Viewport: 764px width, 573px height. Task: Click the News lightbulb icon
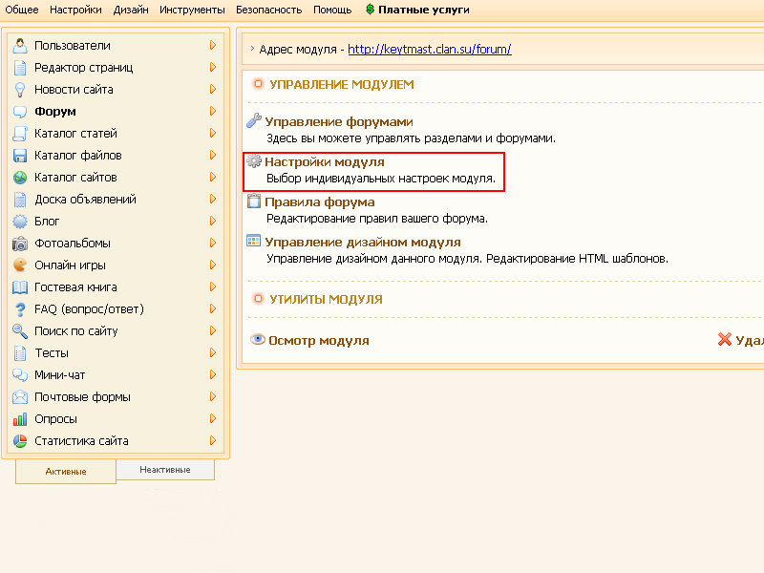[x=19, y=90]
